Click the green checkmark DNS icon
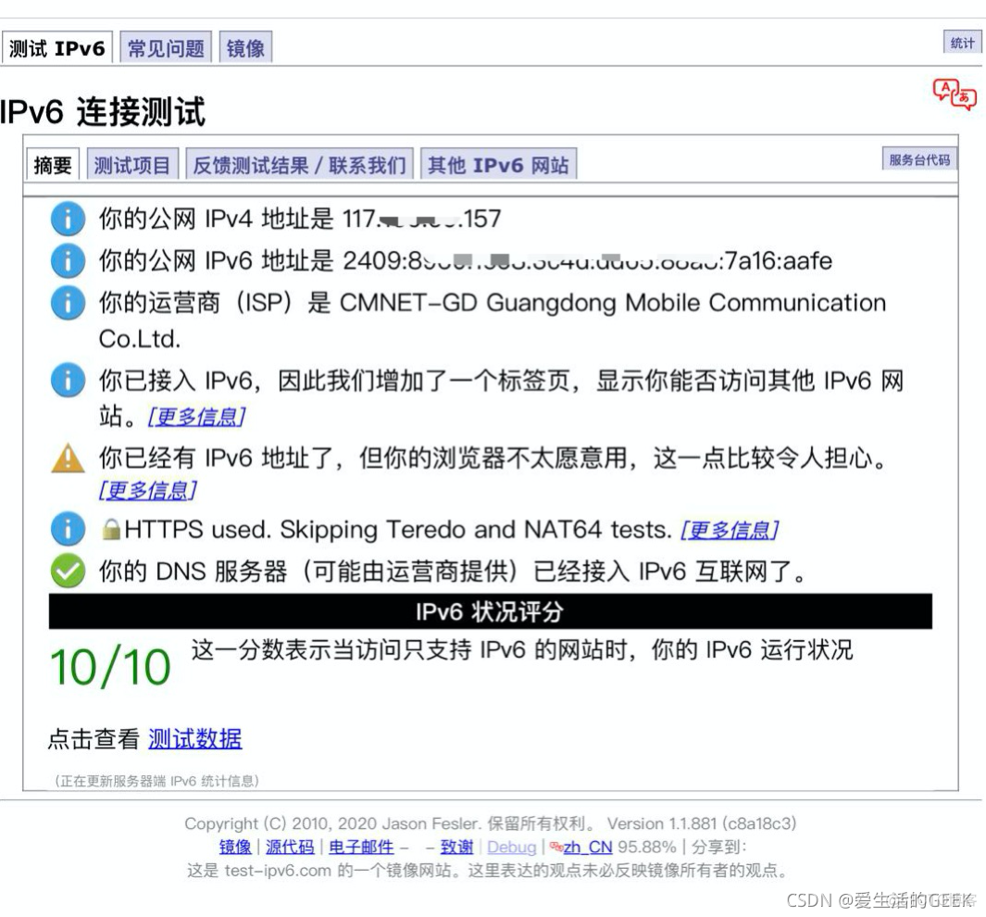 (68, 572)
